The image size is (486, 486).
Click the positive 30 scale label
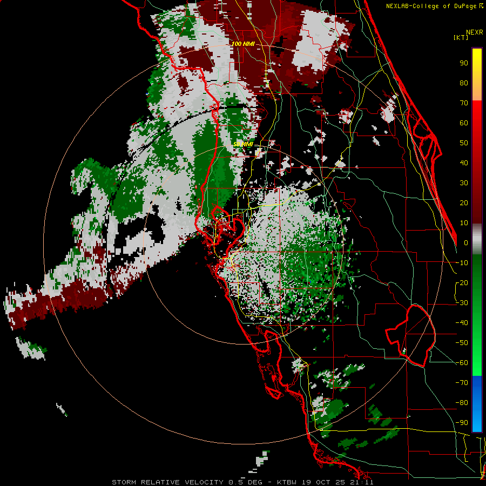pos(464,183)
